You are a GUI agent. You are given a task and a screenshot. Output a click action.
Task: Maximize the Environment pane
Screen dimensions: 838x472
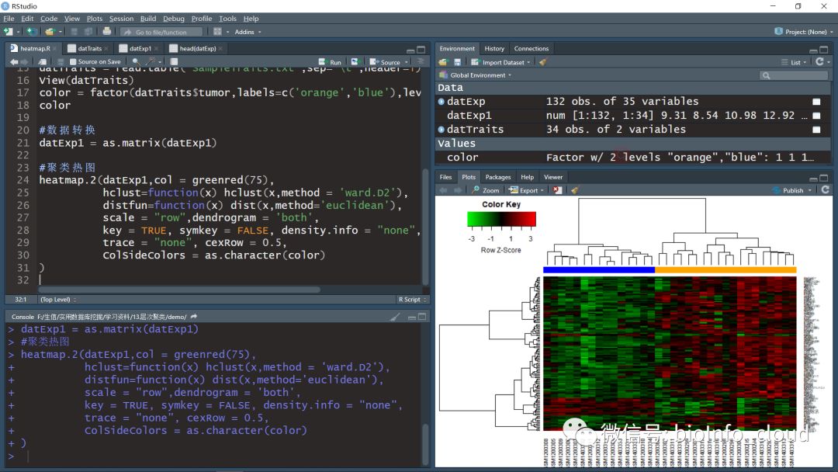click(x=823, y=50)
